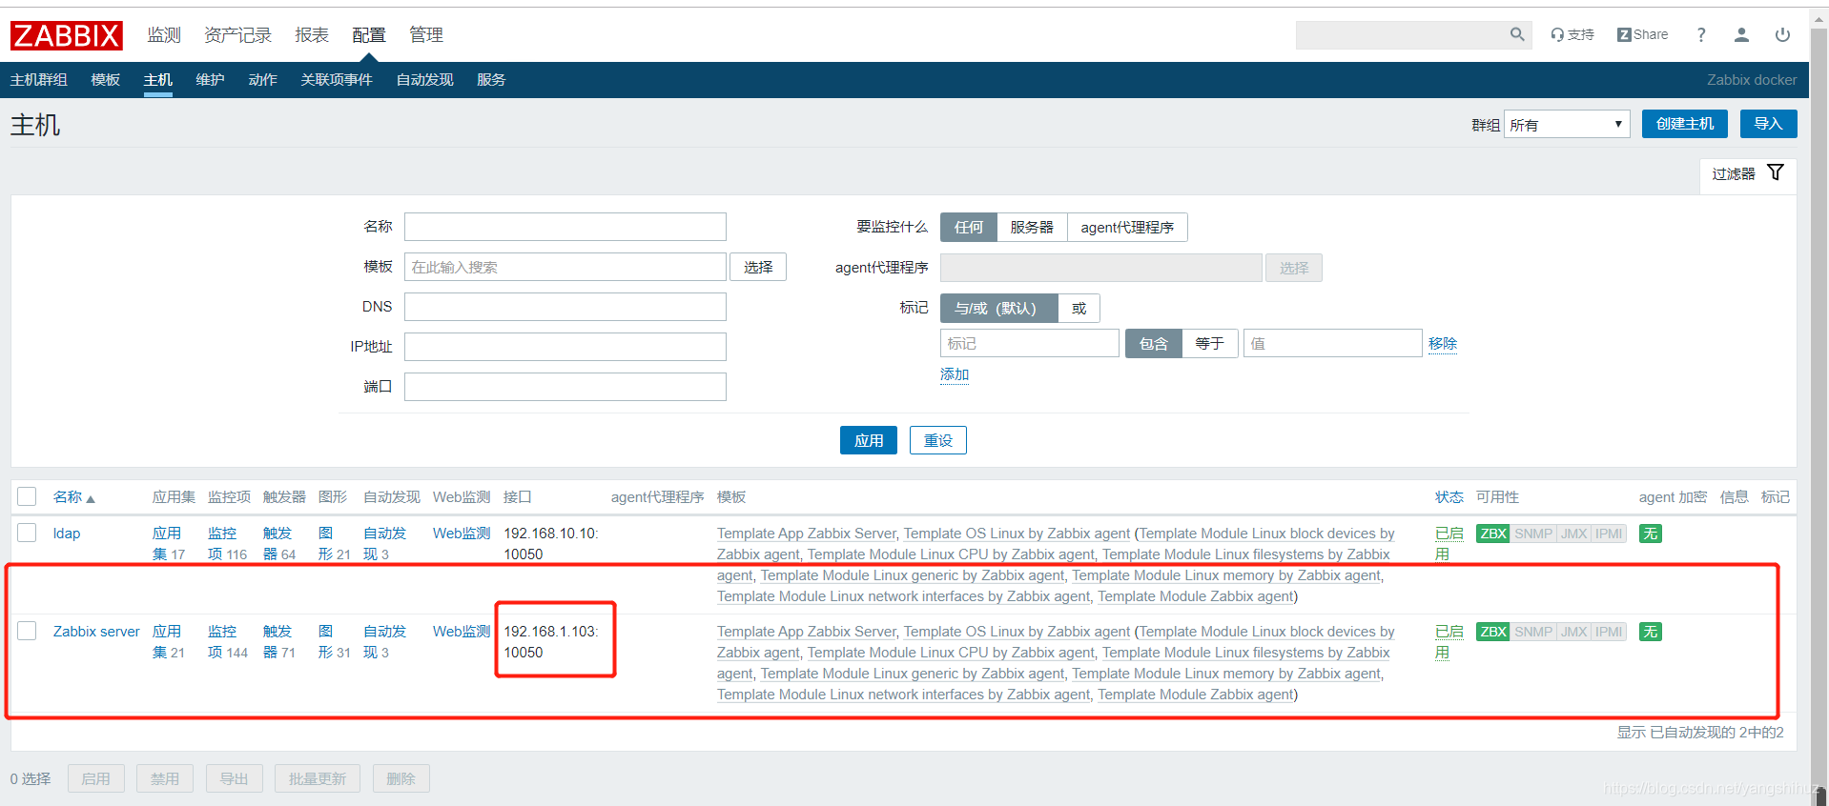The image size is (1829, 806).
Task: Focus the 名称 filter input
Action: tap(565, 227)
